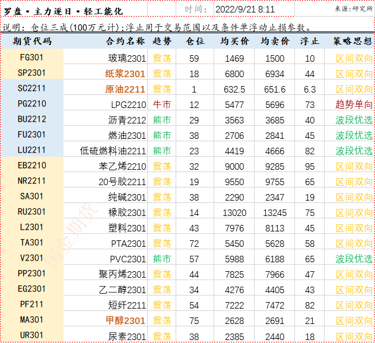The width and height of the screenshot is (375, 343).
Task: Select average buy price 632.5
Action: tap(234, 90)
